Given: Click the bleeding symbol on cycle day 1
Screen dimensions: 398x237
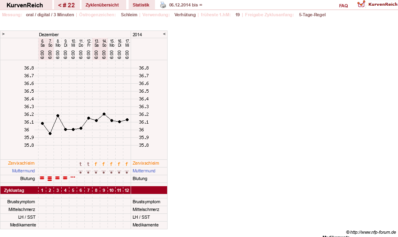Looking at the screenshot, I should [x=42, y=178].
